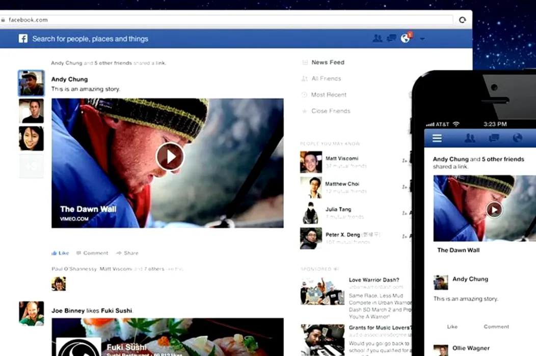Open friend requests icon in desktop header
Viewport: 536px width, 356px height.
click(x=377, y=38)
